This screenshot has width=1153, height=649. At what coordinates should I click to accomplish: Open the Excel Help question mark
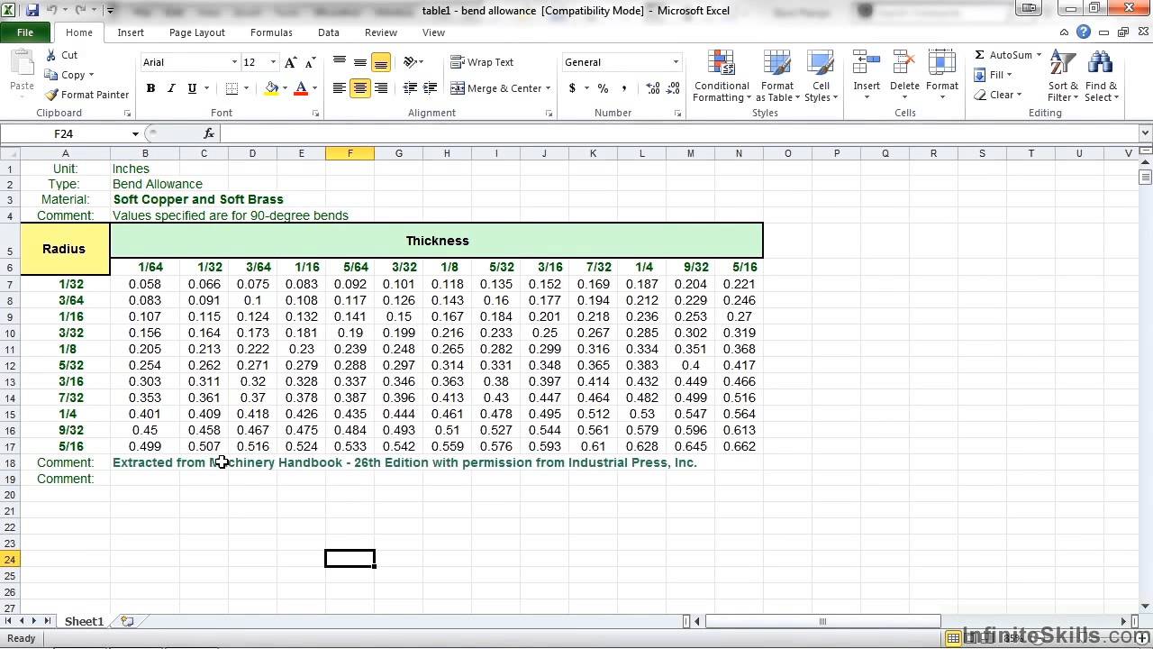(1085, 32)
